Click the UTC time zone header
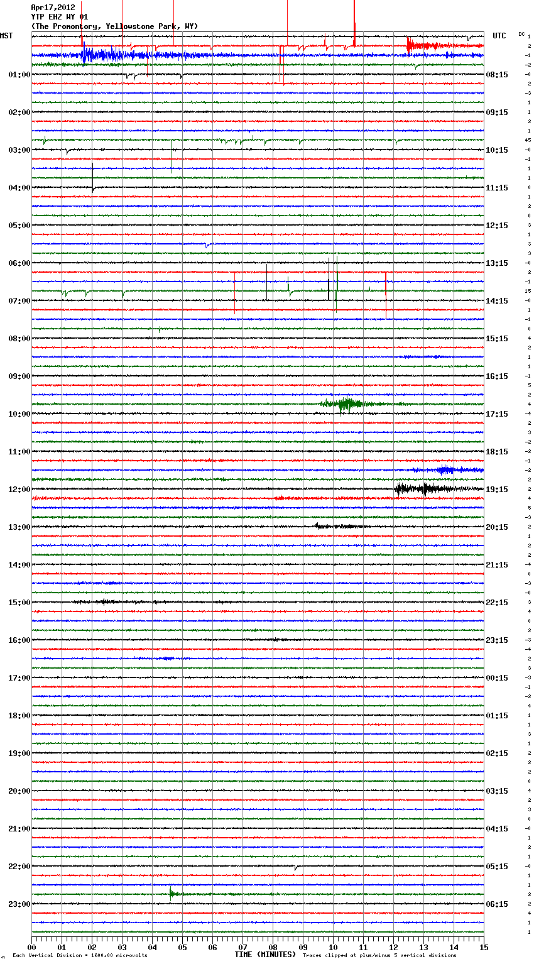The image size is (534, 964). tap(499, 36)
